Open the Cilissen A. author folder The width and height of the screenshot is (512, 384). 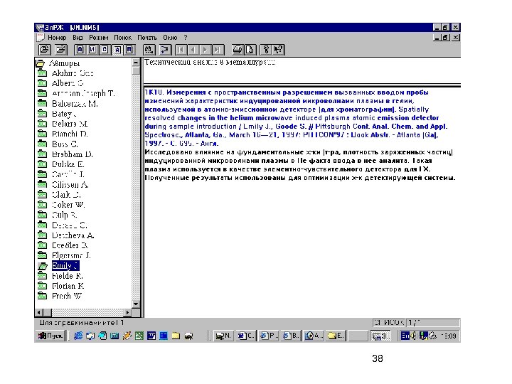tap(70, 184)
